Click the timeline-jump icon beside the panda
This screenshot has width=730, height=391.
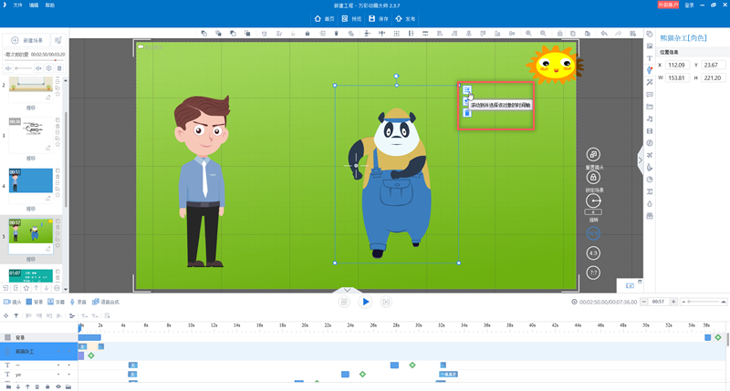467,89
